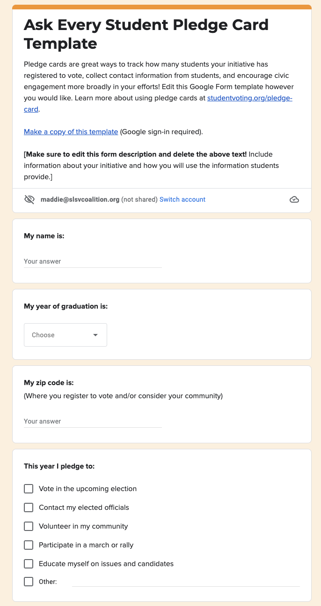This screenshot has width=321, height=606.
Task: Check Vote in the upcoming election
Action: (29, 489)
